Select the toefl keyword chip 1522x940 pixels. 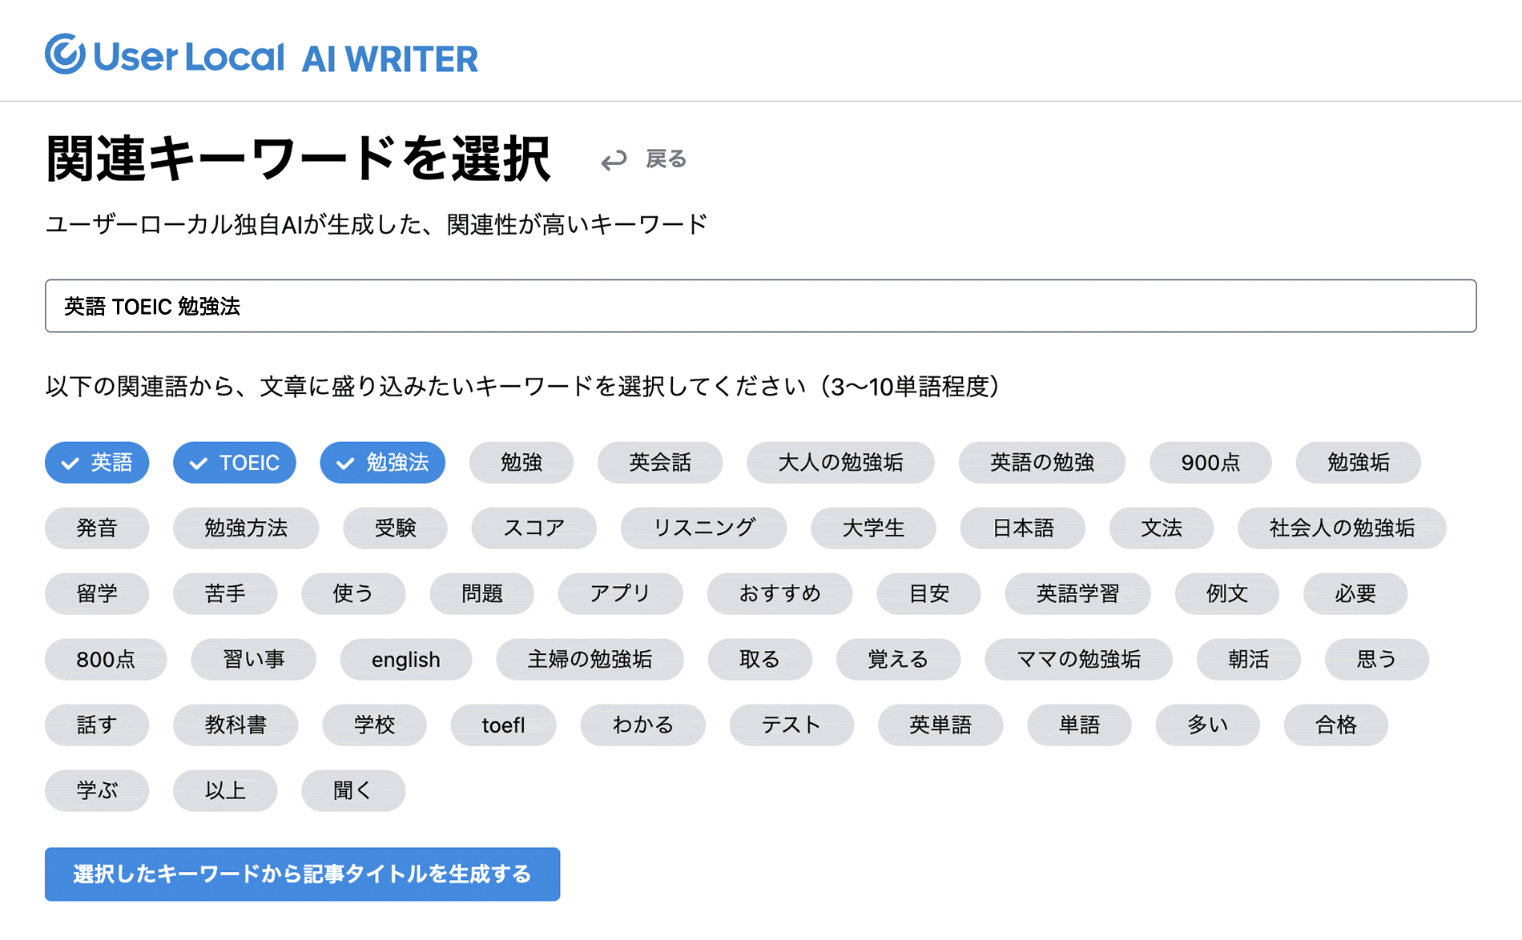pos(503,725)
